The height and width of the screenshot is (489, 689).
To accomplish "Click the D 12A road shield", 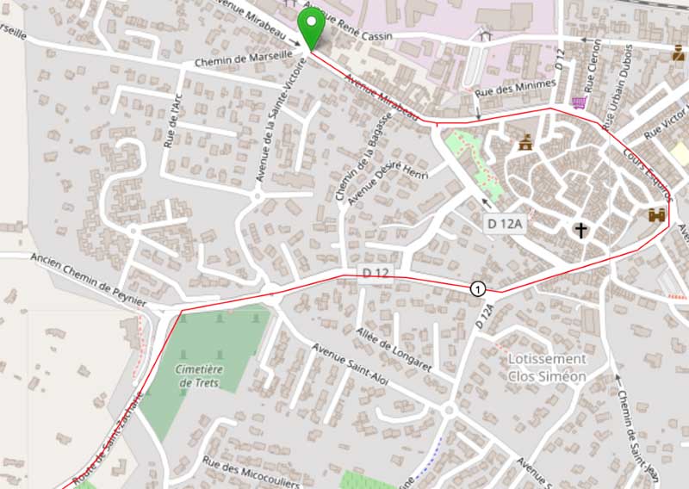I will point(505,224).
